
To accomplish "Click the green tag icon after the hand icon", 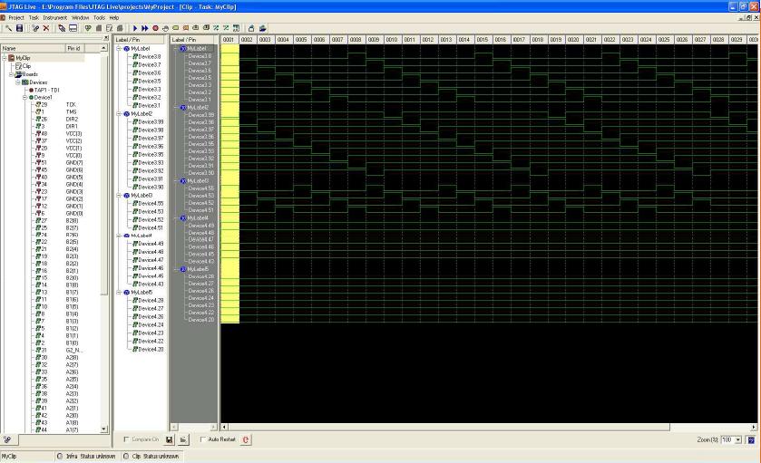I will (x=176, y=29).
